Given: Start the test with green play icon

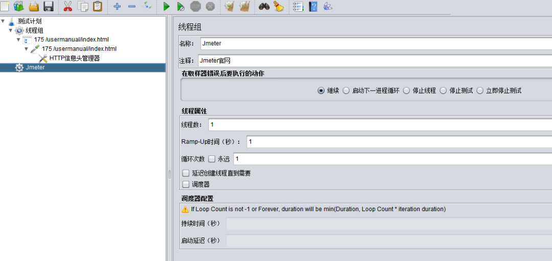Looking at the screenshot, I should 167,6.
